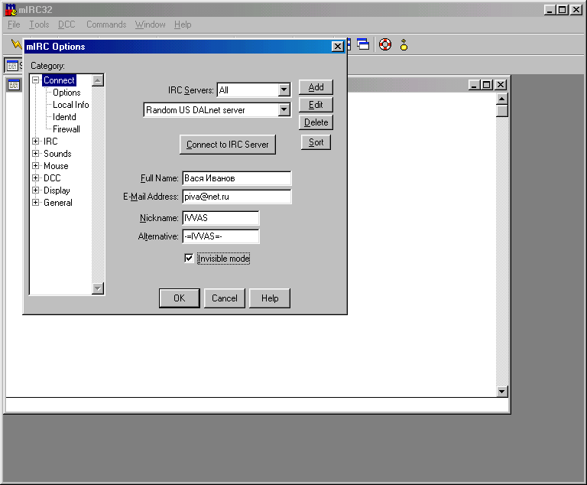Click Status window scroll up arrow
The width and height of the screenshot is (587, 485).
click(x=501, y=99)
